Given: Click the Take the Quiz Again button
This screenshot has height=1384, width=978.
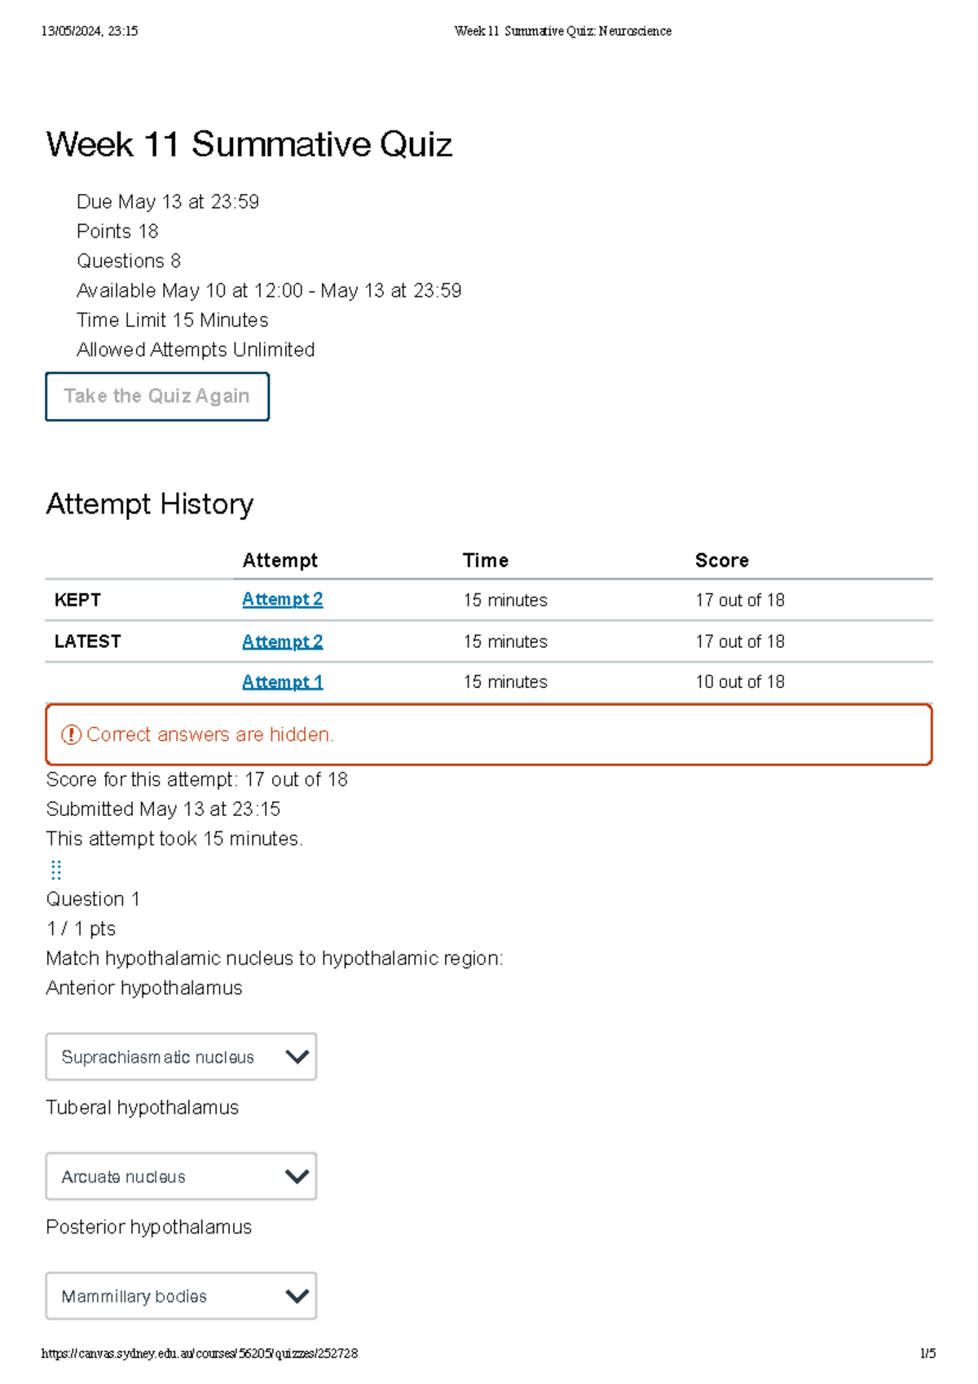Looking at the screenshot, I should click(x=157, y=397).
